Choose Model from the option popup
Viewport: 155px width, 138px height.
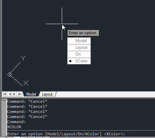pos(79,41)
